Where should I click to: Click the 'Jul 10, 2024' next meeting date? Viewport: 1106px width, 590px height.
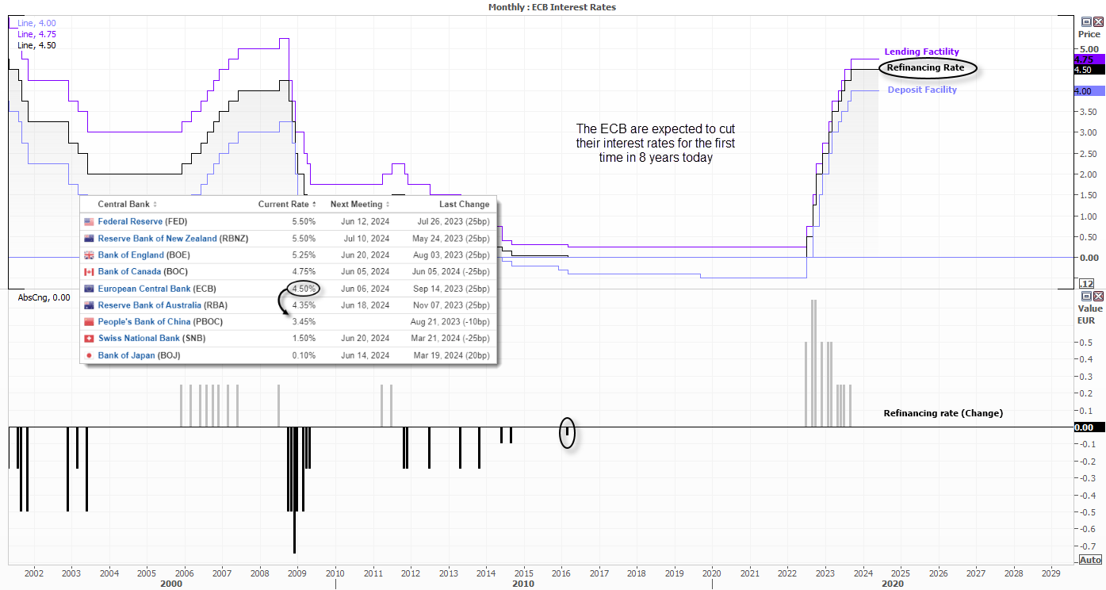click(367, 239)
